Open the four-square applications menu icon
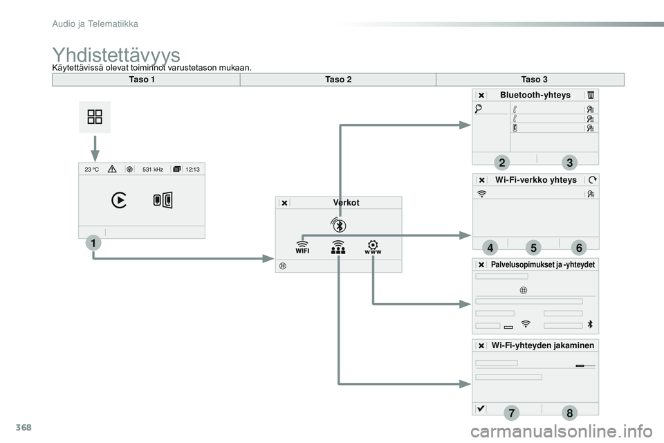664x443 pixels. click(95, 117)
